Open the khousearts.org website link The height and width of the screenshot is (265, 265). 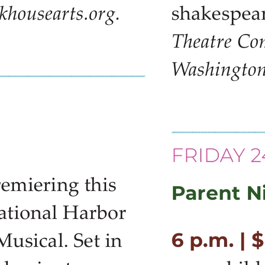point(60,15)
